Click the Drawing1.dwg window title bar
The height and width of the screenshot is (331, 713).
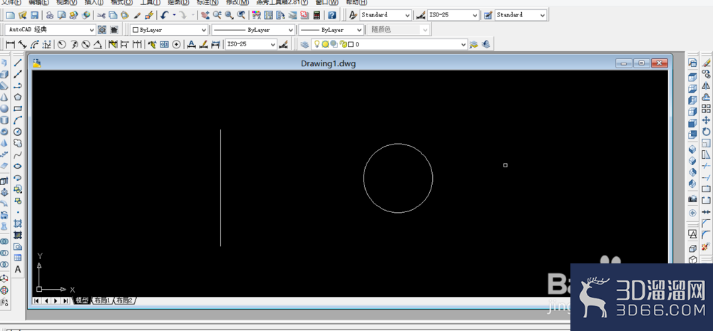pyautogui.click(x=328, y=63)
